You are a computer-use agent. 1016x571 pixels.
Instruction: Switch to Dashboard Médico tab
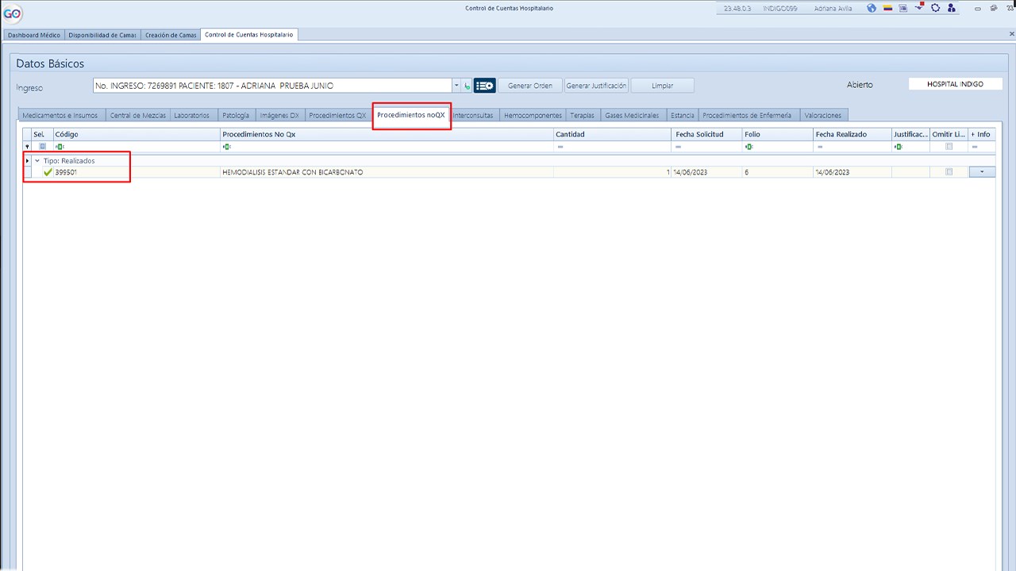33,35
